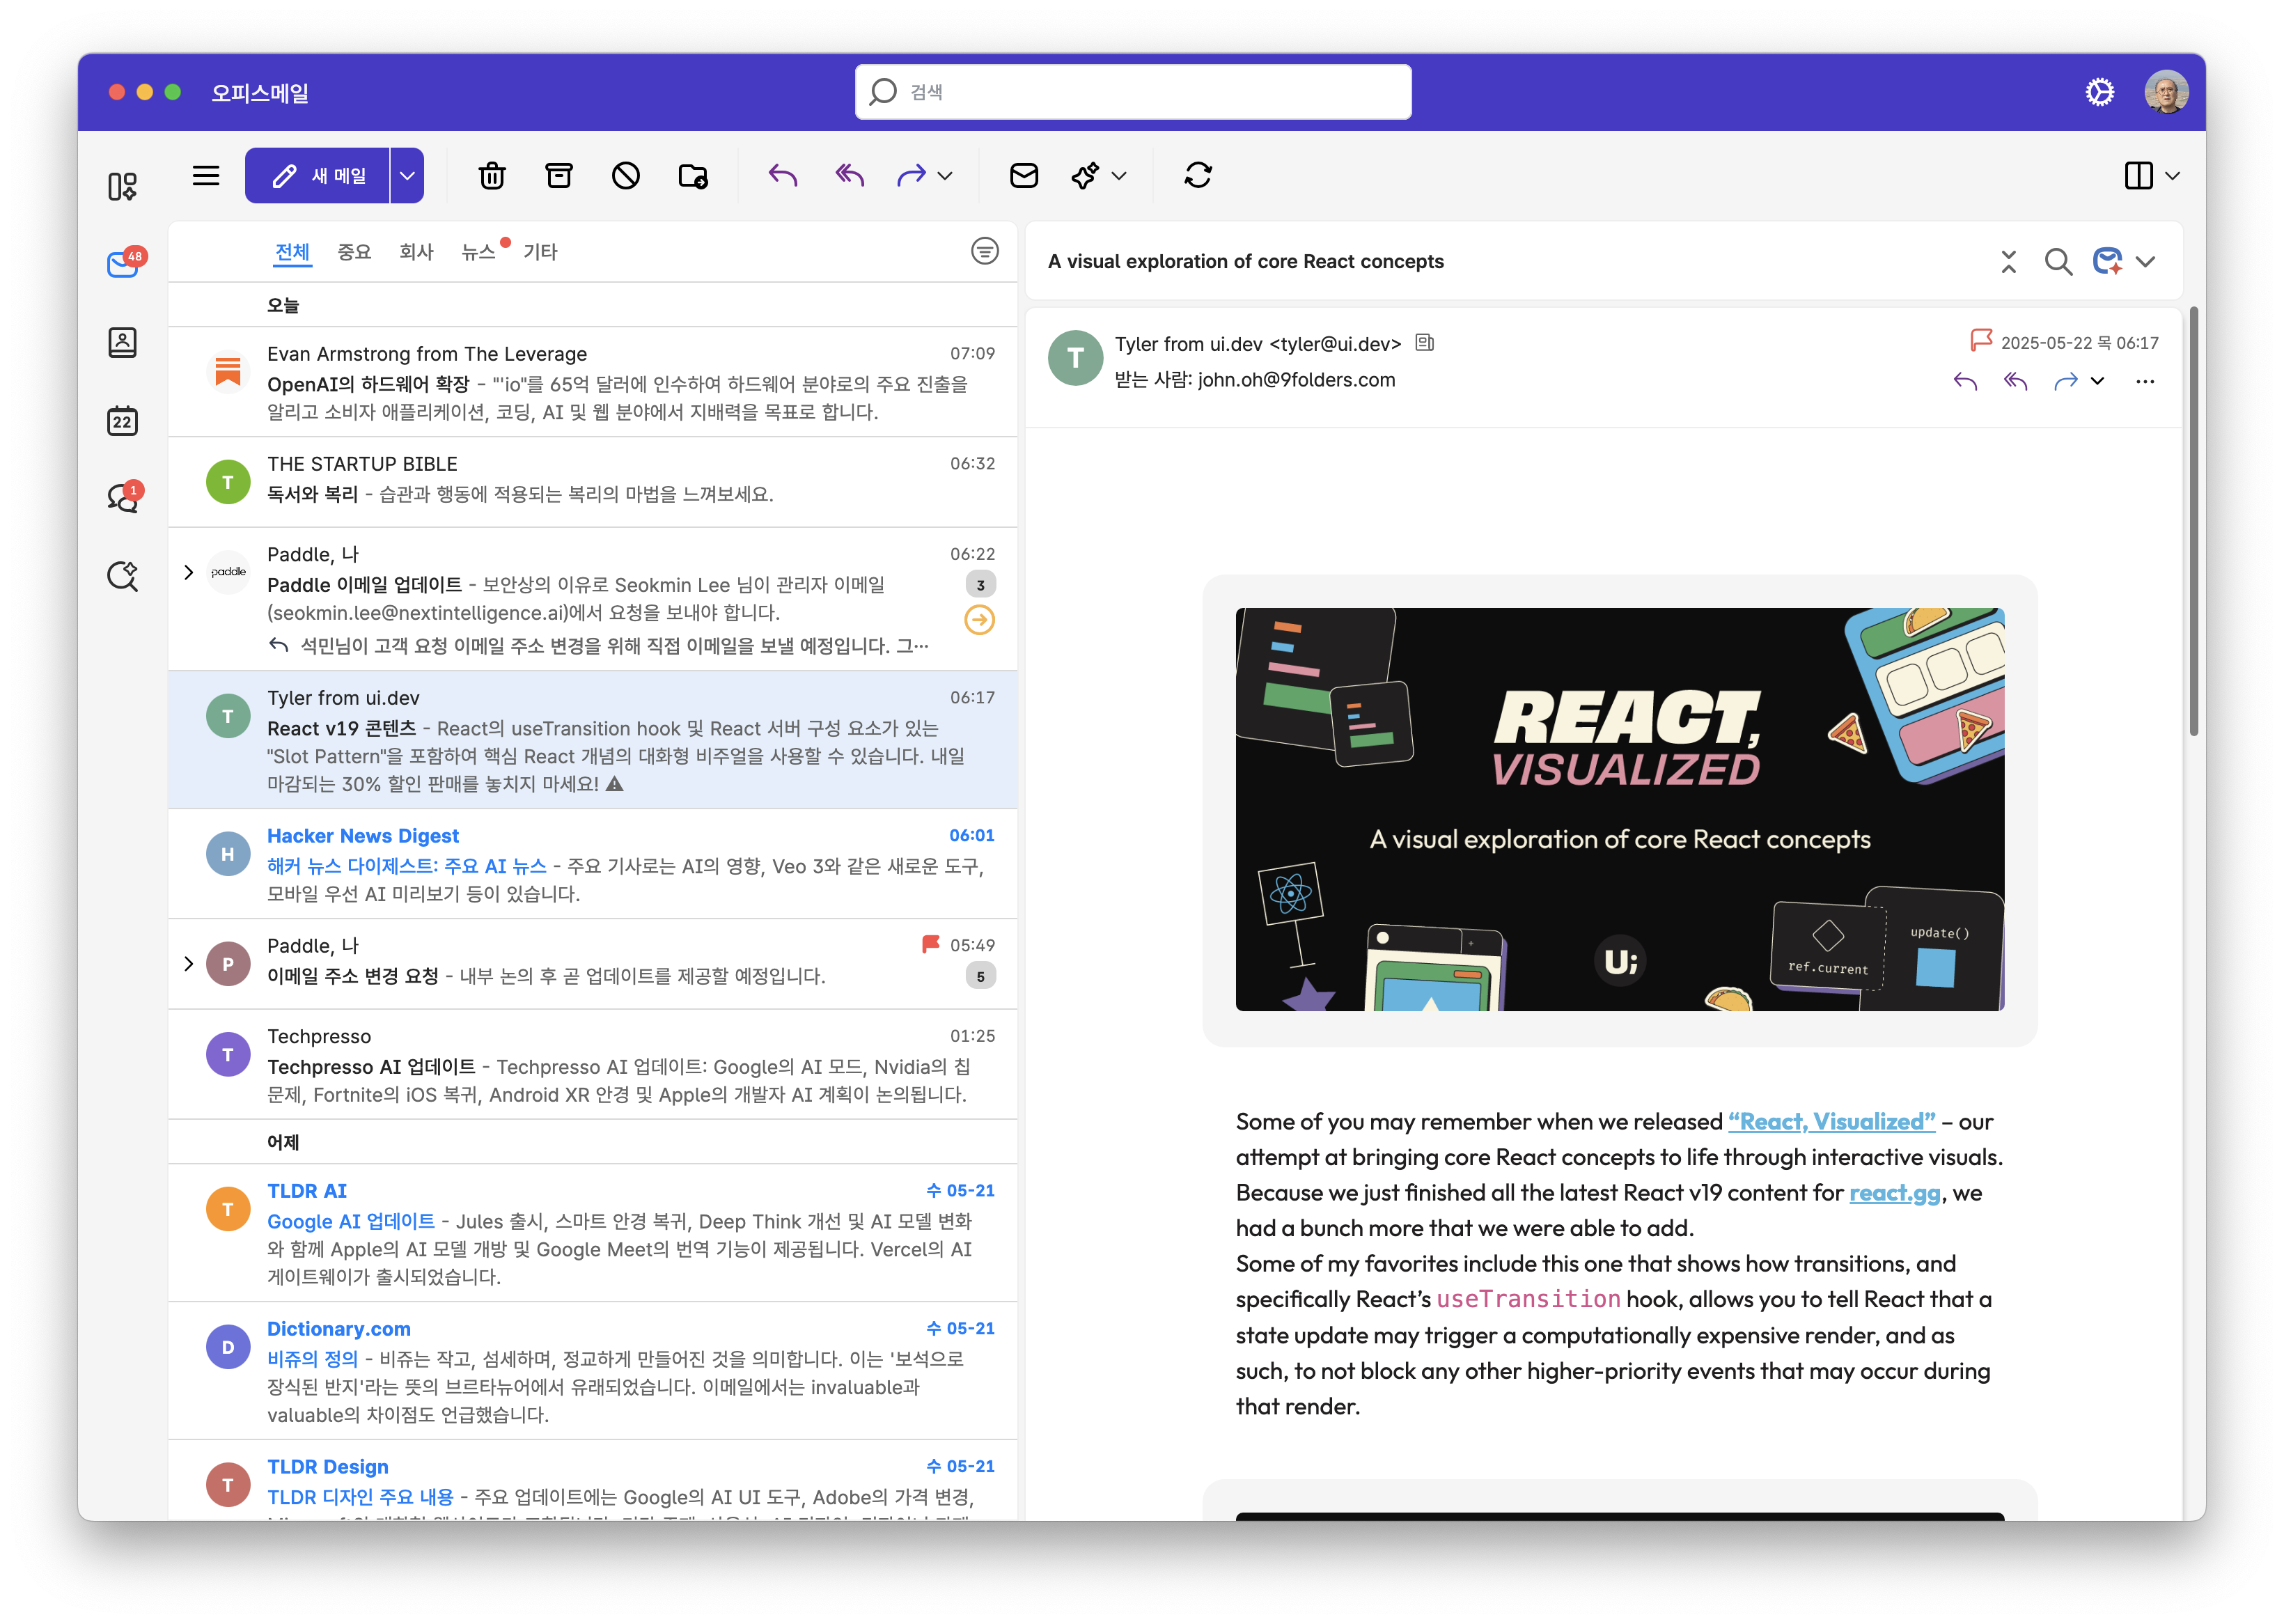Click the search input field

1133,92
